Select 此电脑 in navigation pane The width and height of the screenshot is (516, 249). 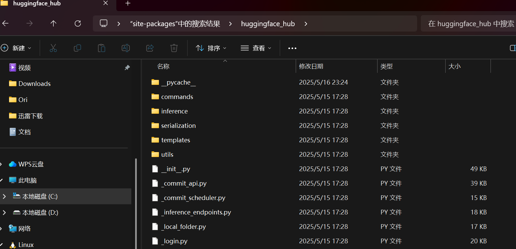(x=27, y=180)
